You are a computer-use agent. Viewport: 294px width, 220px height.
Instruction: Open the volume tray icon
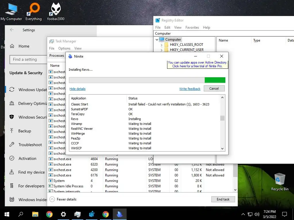[257, 214]
